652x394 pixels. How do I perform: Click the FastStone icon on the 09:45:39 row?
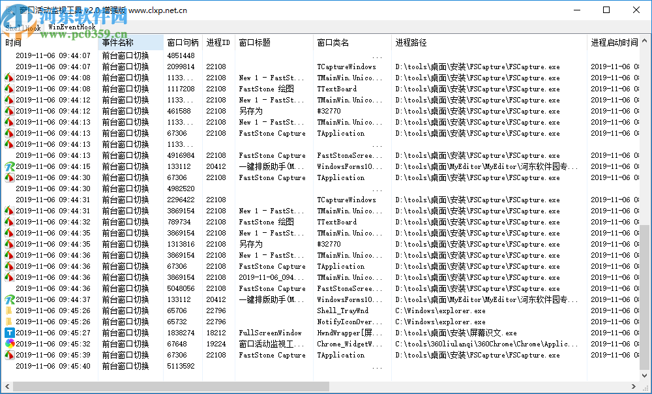tap(9, 355)
